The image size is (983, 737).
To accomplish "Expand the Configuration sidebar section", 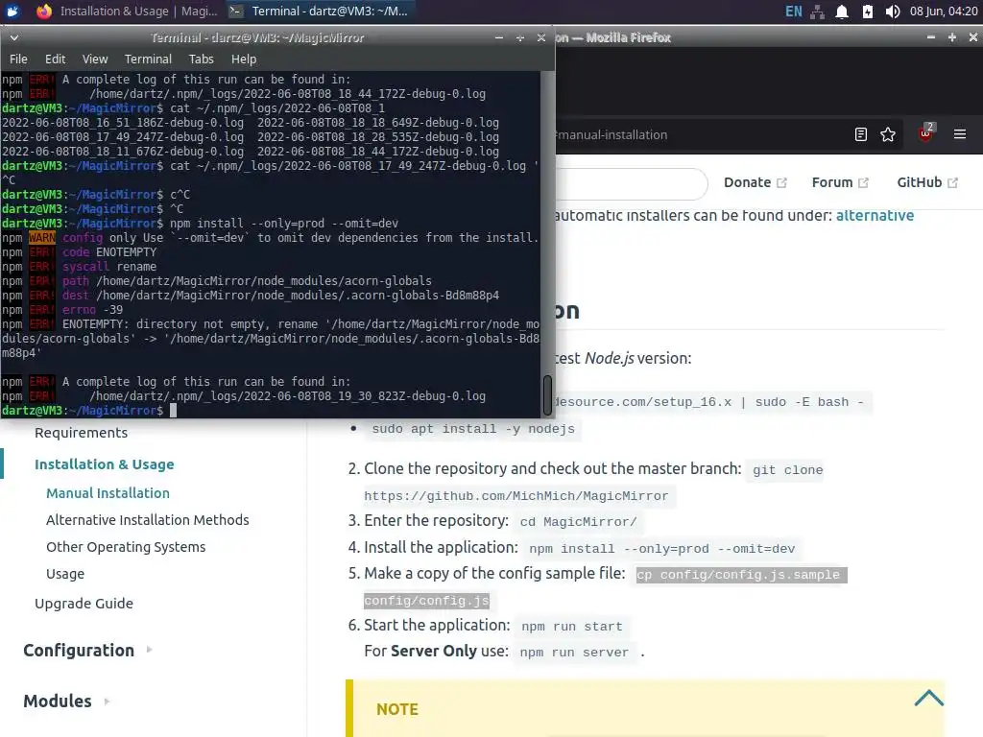I will click(87, 651).
